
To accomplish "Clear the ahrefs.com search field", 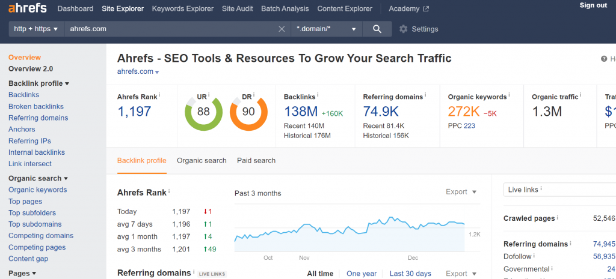I will tap(282, 29).
